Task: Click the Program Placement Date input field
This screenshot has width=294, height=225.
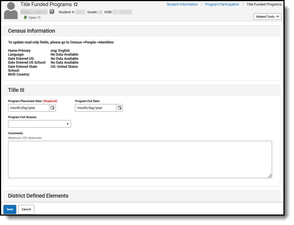Action: click(28, 108)
